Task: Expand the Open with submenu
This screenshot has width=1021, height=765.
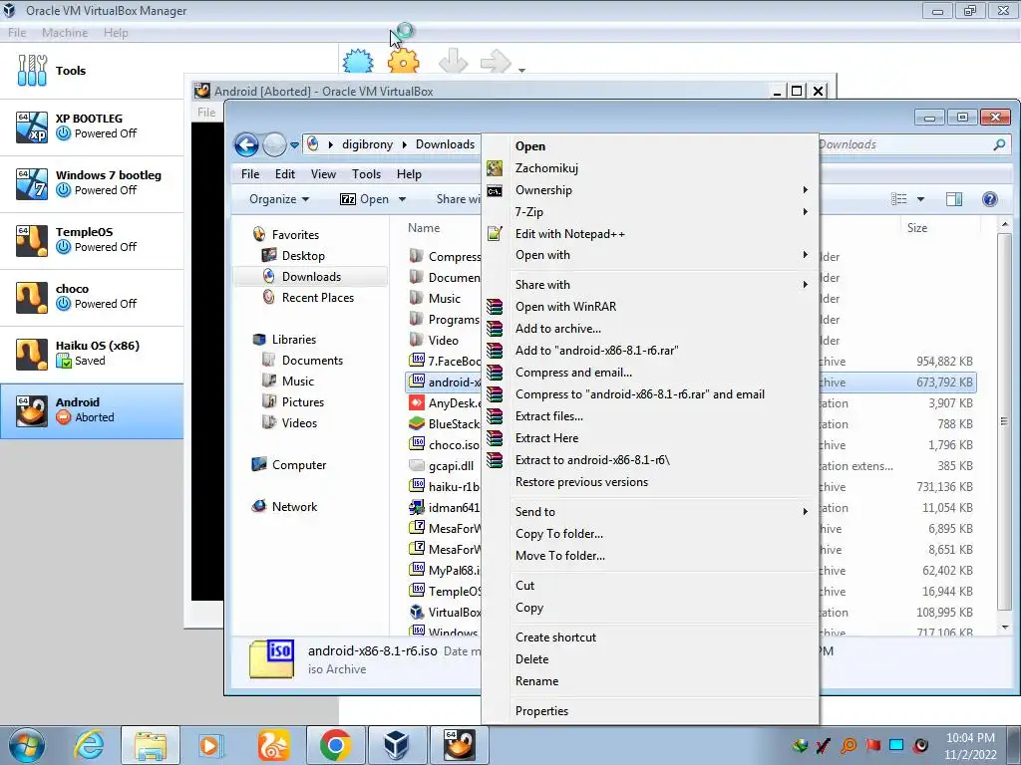Action: [x=650, y=255]
